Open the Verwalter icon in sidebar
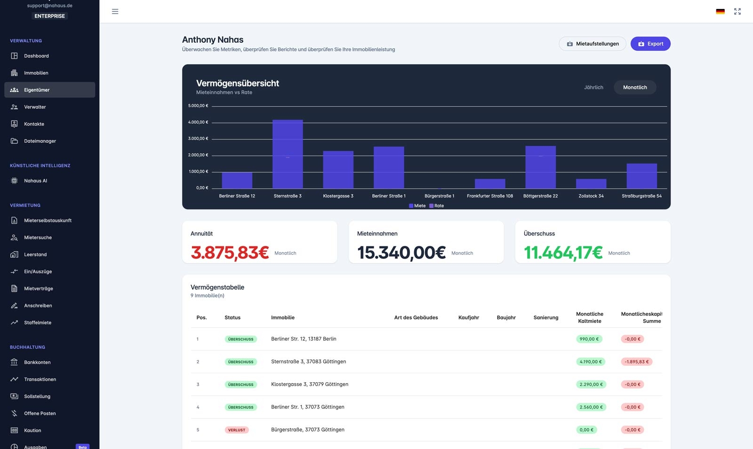 14,107
